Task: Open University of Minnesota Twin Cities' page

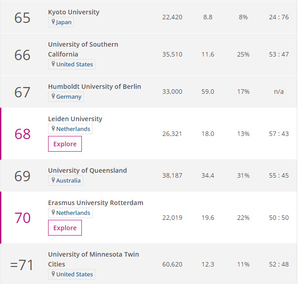Action: (x=94, y=259)
